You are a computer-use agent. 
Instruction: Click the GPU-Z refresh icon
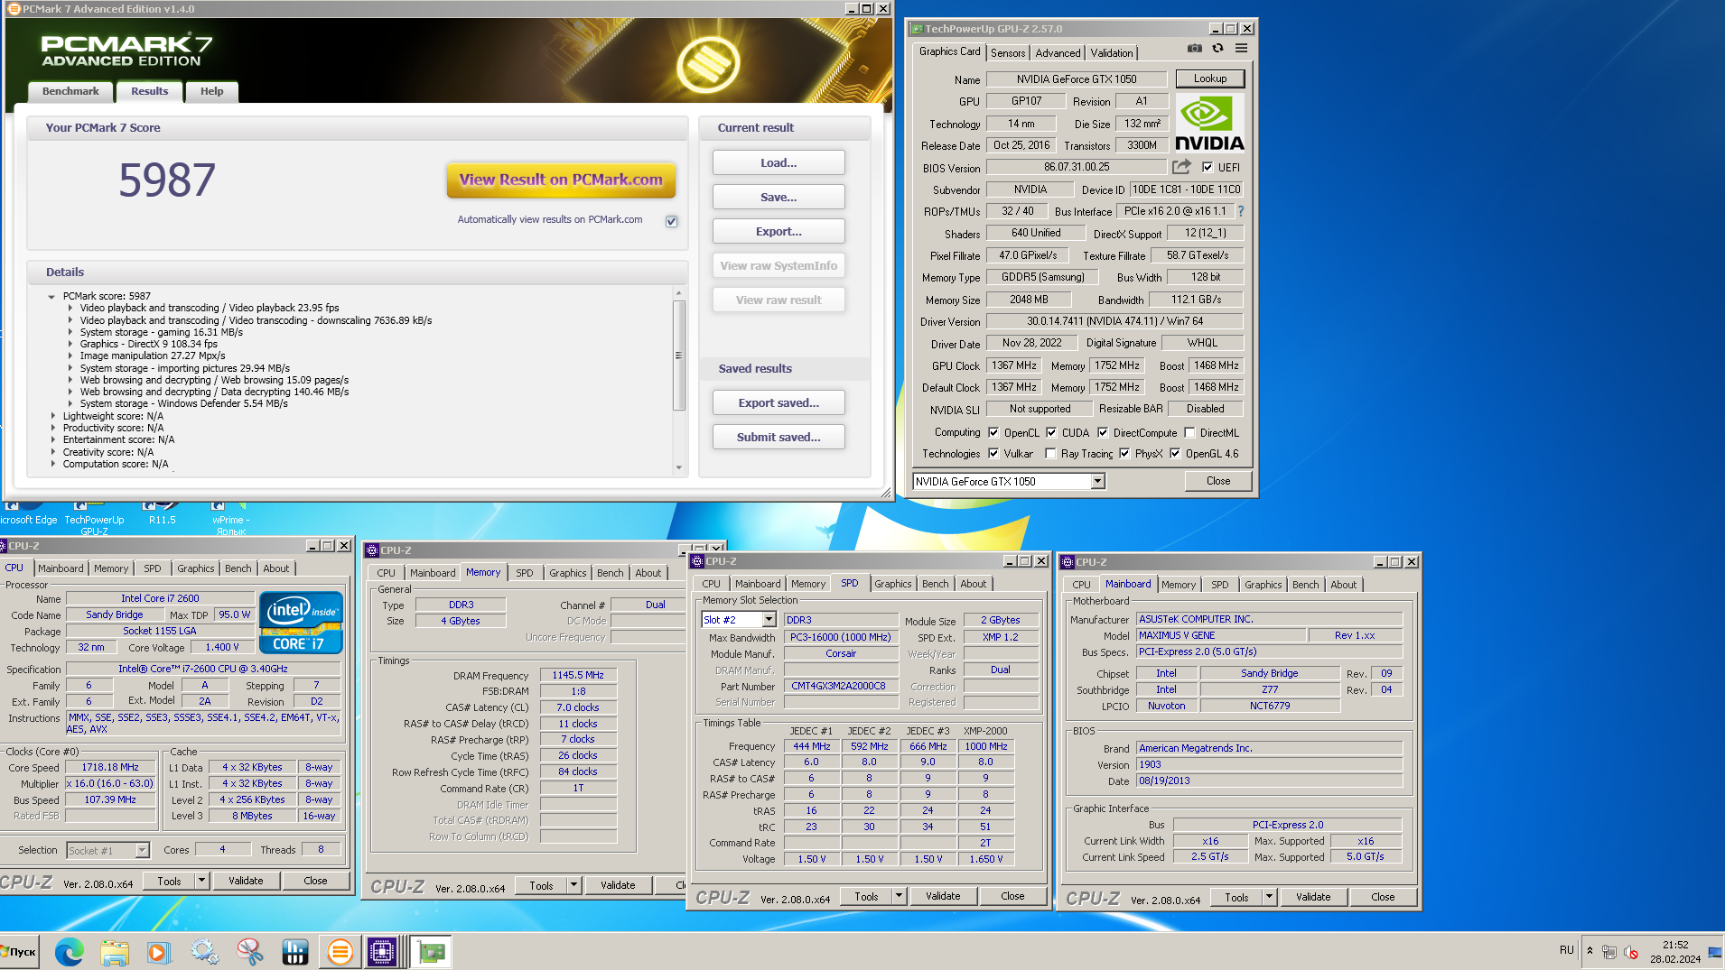1217,49
